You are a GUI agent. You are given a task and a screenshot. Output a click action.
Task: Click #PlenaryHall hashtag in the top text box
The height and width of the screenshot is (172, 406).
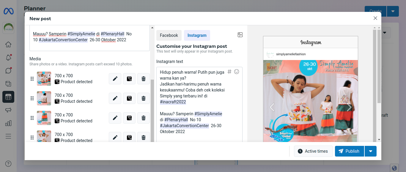(112, 34)
